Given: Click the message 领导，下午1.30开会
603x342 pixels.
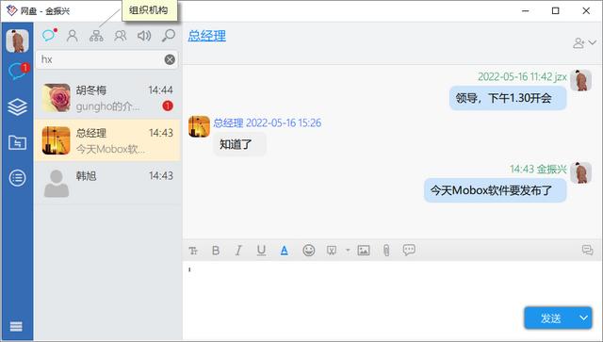Looking at the screenshot, I should click(508, 98).
